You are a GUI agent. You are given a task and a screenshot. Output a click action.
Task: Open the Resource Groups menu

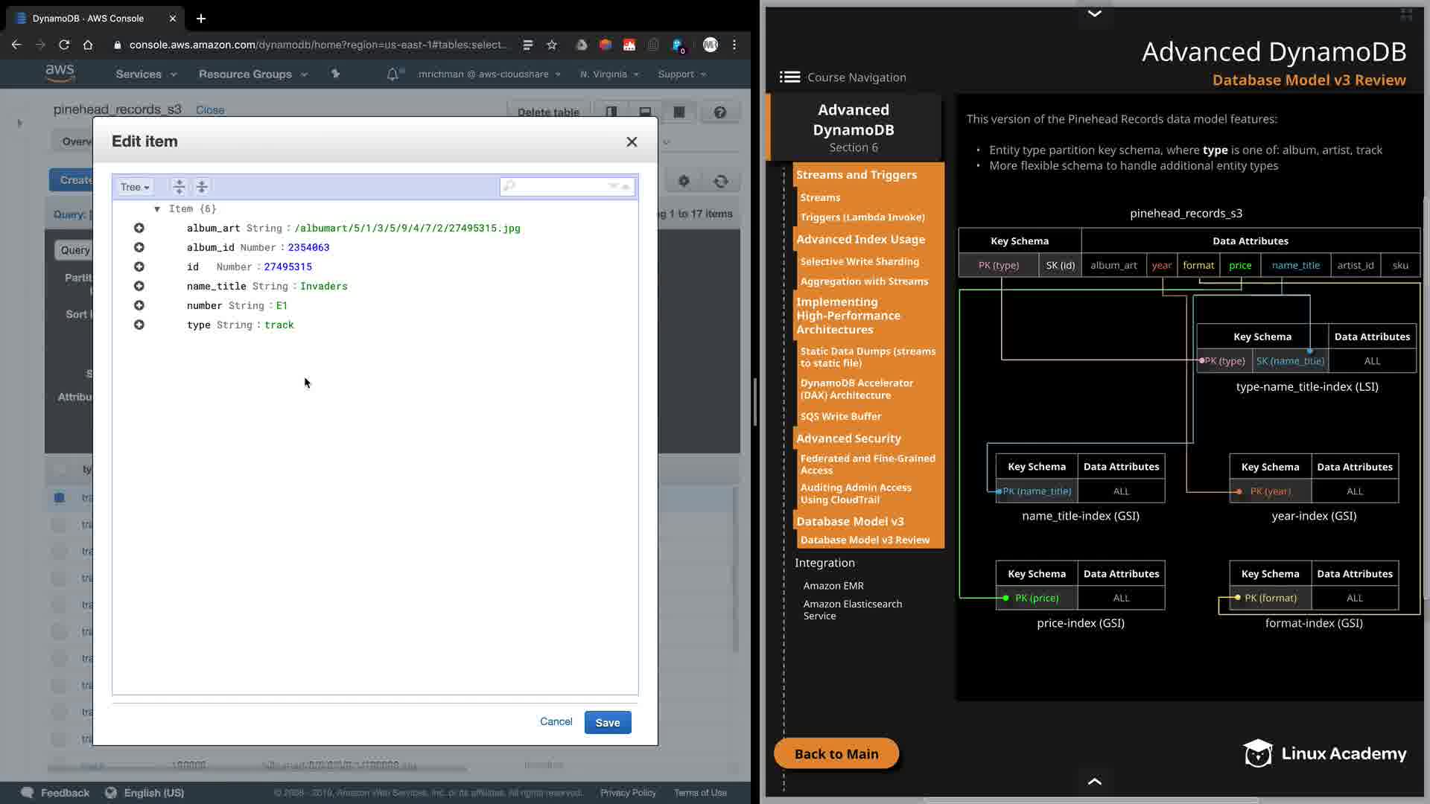(252, 74)
